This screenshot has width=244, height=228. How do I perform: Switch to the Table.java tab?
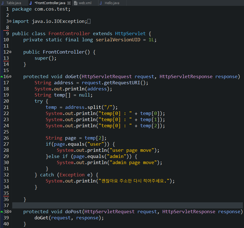[x=14, y=3]
